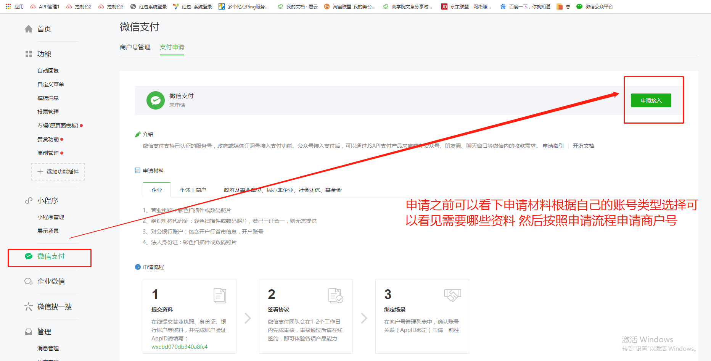Open the 多个地点Ping服务 bookmark

[x=244, y=6]
